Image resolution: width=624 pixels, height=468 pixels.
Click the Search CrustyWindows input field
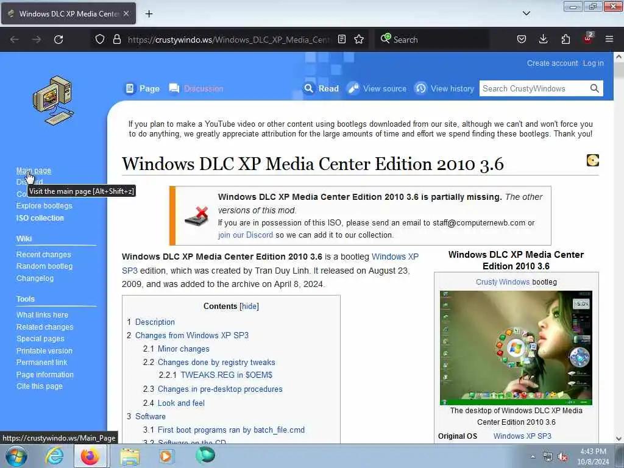pyautogui.click(x=533, y=88)
